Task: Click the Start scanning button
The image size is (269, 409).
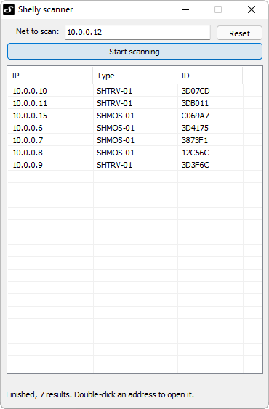Action: click(134, 52)
